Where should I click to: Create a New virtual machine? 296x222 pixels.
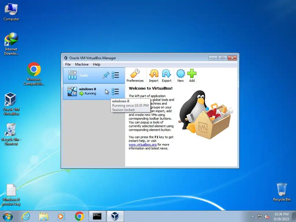180,75
